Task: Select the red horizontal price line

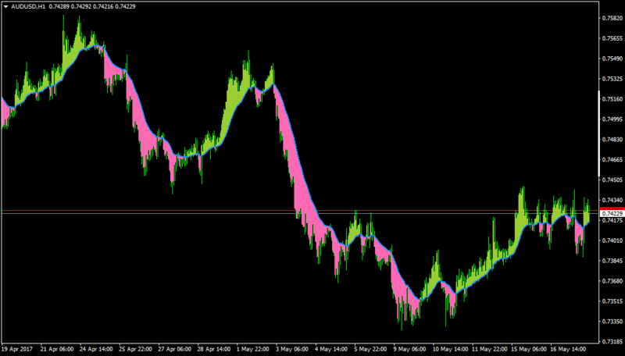Action: pyautogui.click(x=300, y=210)
